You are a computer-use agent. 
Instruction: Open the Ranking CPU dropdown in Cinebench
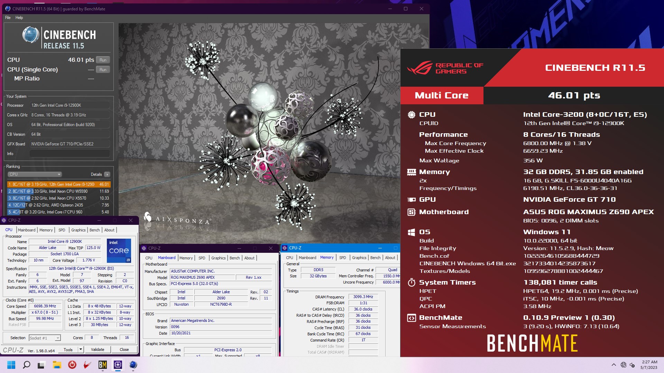click(x=35, y=174)
